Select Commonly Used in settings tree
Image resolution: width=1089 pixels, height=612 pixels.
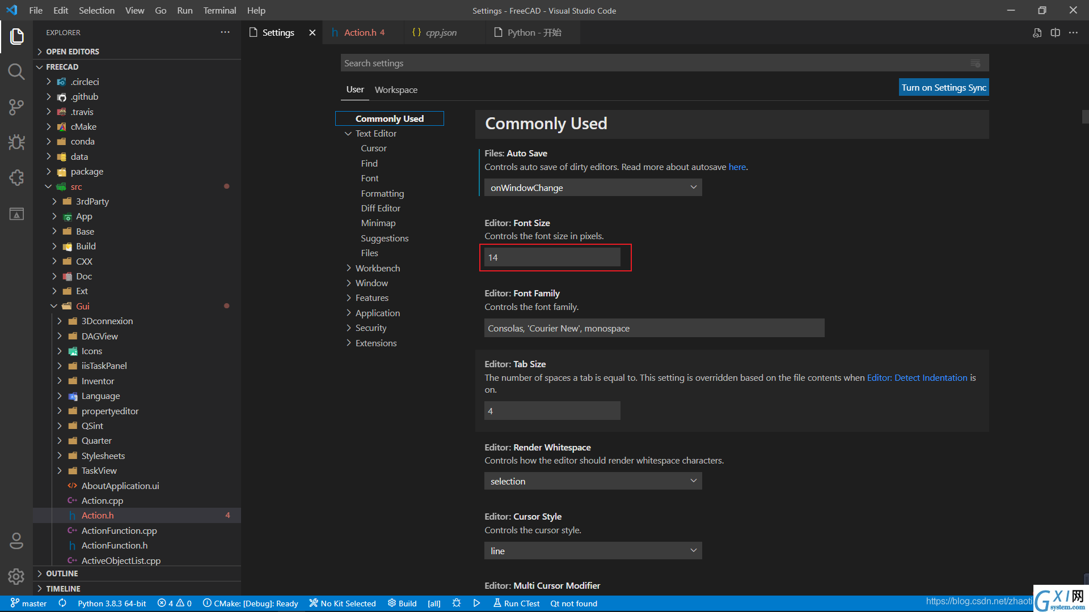coord(390,118)
